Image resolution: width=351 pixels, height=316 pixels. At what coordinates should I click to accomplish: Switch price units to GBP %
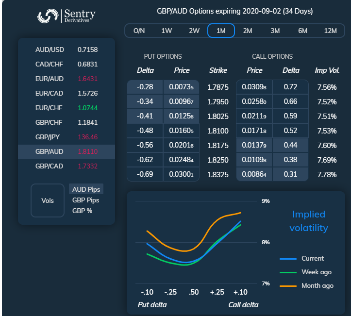(x=83, y=211)
